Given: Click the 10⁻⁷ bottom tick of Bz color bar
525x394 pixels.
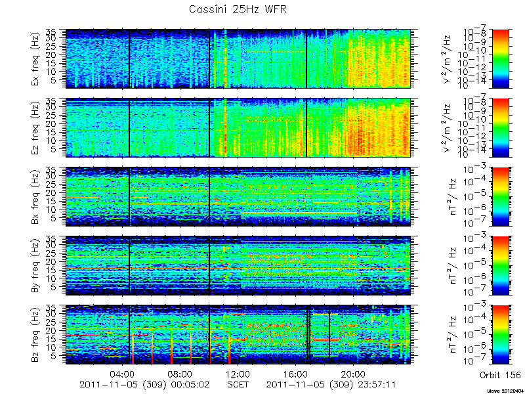Looking at the screenshot, I should point(476,361).
